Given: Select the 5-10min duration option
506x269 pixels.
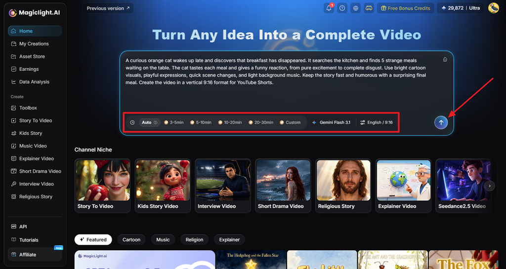Looking at the screenshot, I should [x=201, y=122].
